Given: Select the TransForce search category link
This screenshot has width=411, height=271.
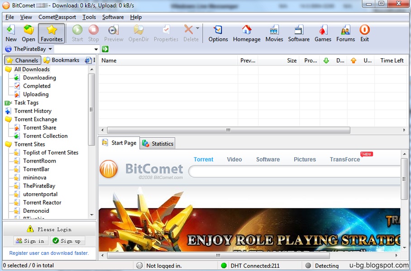Looking at the screenshot, I should coord(344,159).
